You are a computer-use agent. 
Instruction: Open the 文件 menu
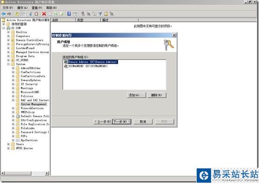click(7, 8)
